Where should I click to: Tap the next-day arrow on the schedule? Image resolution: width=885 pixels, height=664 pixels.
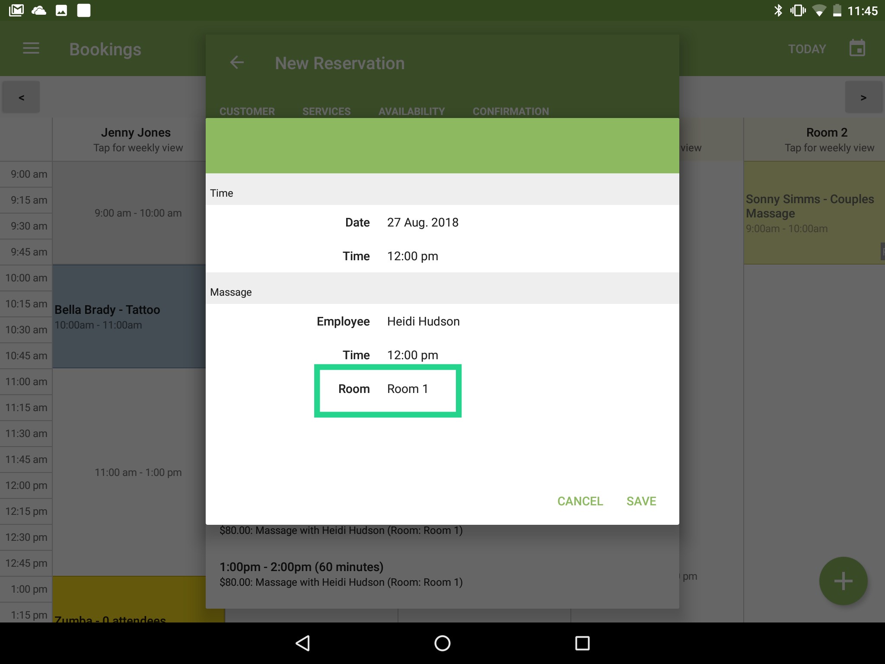coord(863,97)
